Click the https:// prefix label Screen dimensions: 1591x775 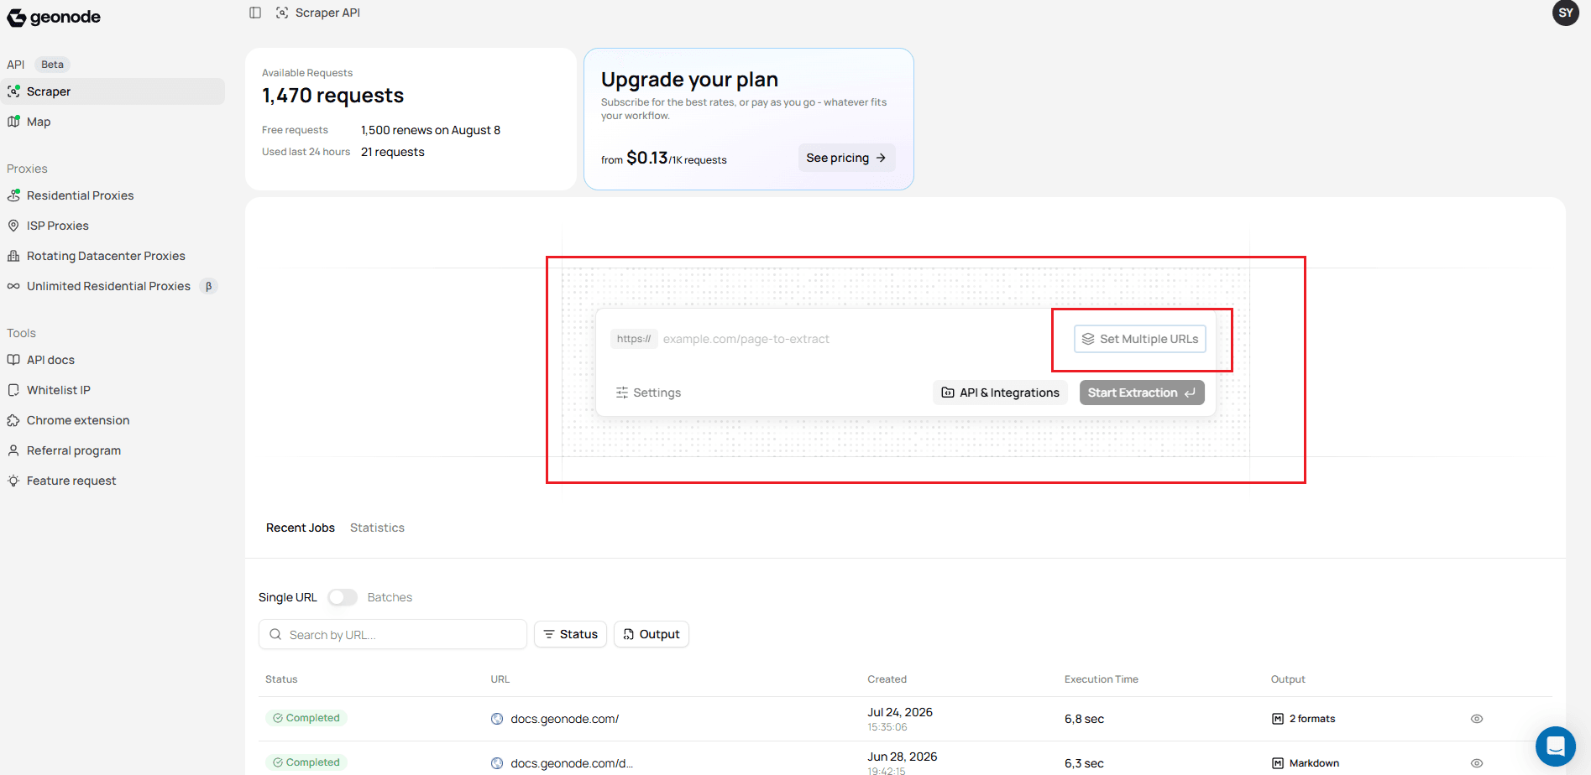634,339
